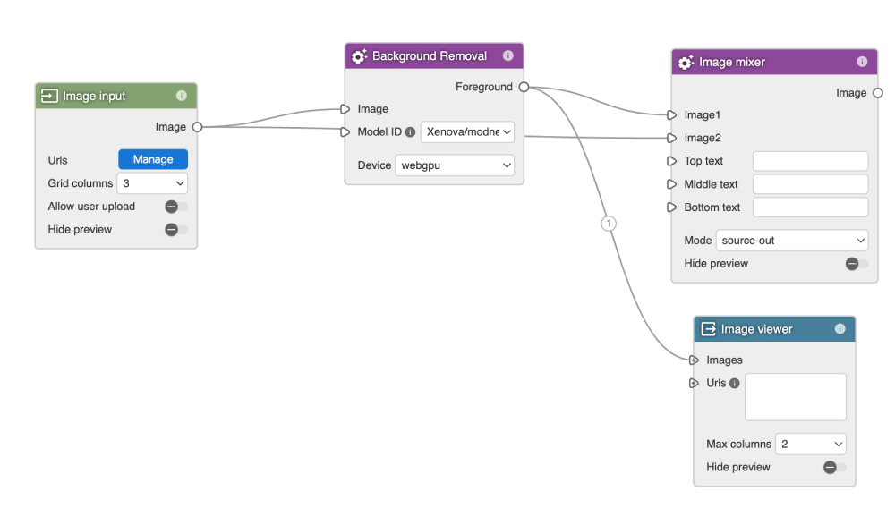
Task: Toggle Hide preview in Image viewer node
Action: [x=834, y=468]
